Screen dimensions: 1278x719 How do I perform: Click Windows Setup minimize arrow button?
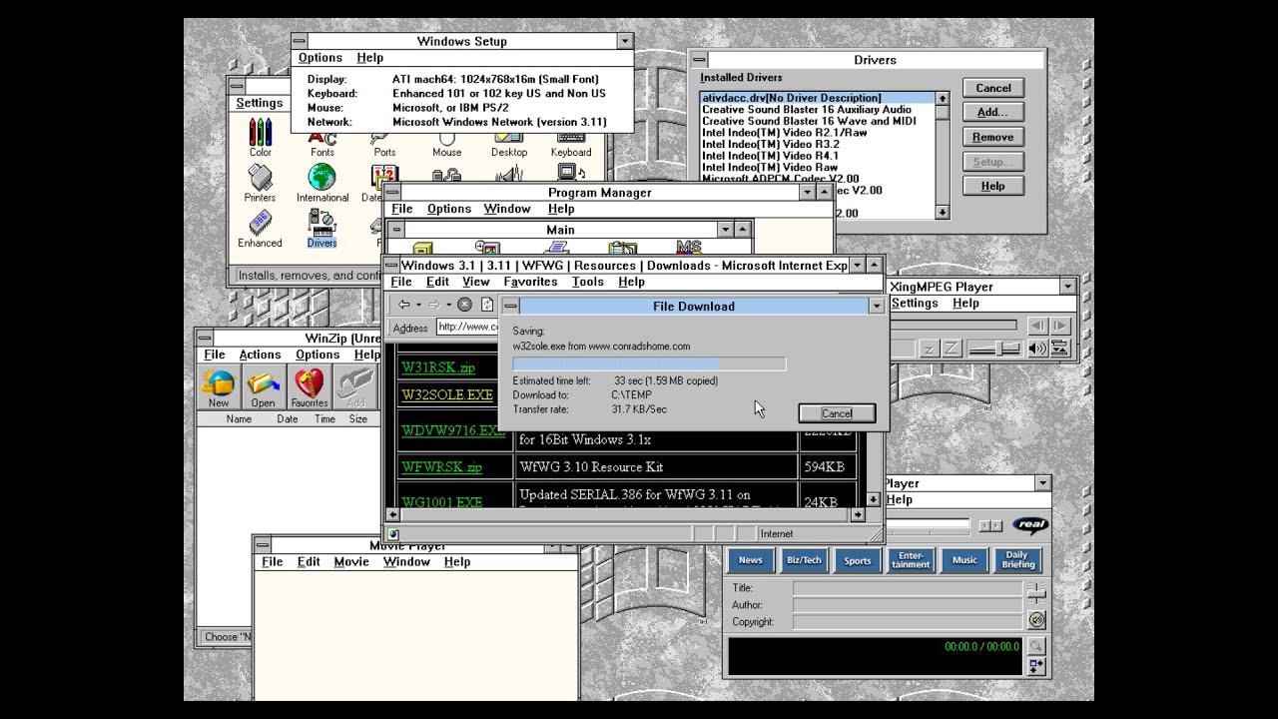[624, 41]
